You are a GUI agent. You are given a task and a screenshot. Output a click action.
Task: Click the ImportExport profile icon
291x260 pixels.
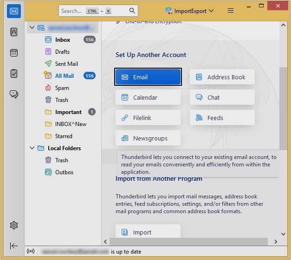point(168,11)
